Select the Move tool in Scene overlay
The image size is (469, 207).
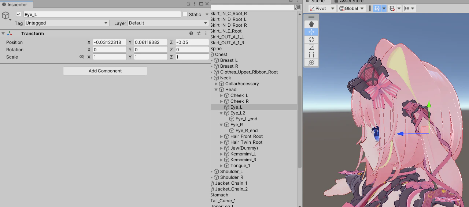point(311,32)
